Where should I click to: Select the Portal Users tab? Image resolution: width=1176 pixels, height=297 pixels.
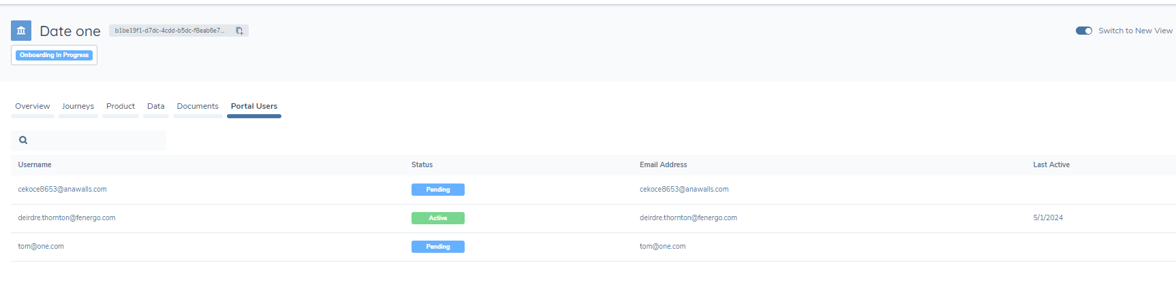click(x=254, y=106)
